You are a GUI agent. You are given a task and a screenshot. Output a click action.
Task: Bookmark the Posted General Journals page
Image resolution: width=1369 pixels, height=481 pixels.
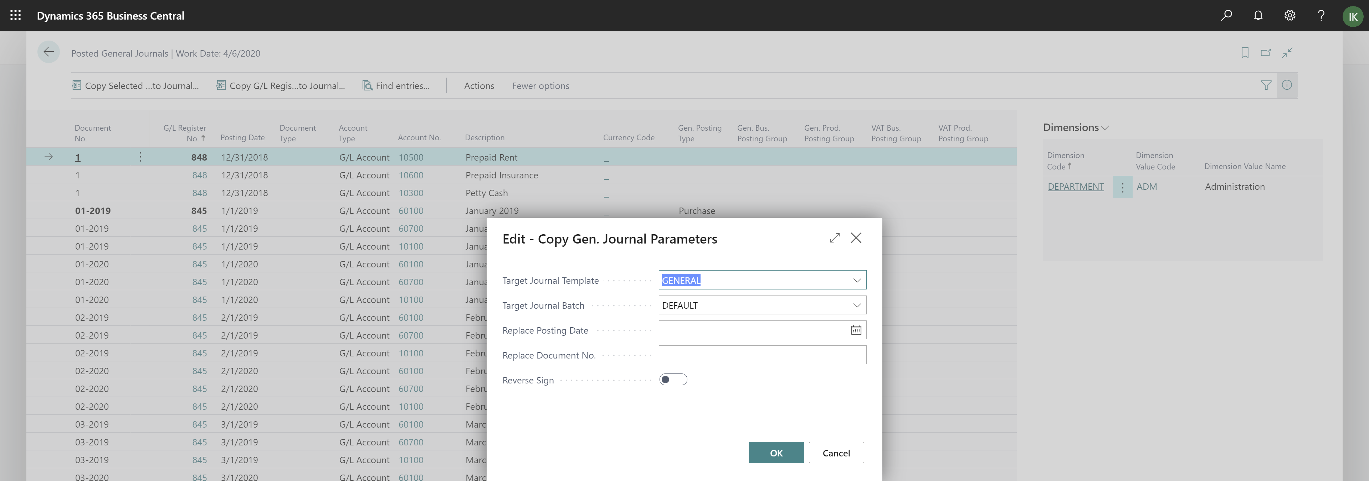1245,53
